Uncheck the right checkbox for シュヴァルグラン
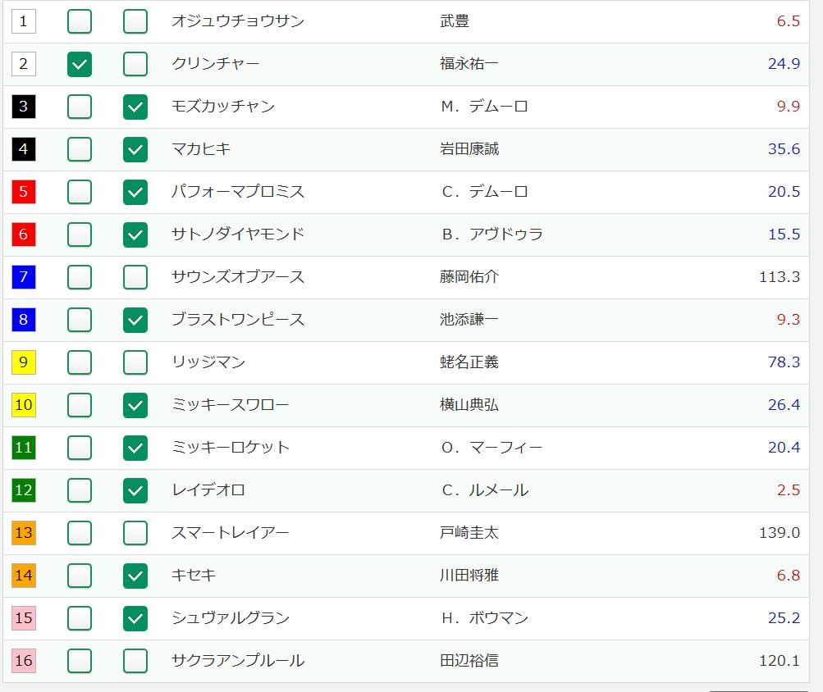This screenshot has height=692, width=823. pyautogui.click(x=135, y=618)
